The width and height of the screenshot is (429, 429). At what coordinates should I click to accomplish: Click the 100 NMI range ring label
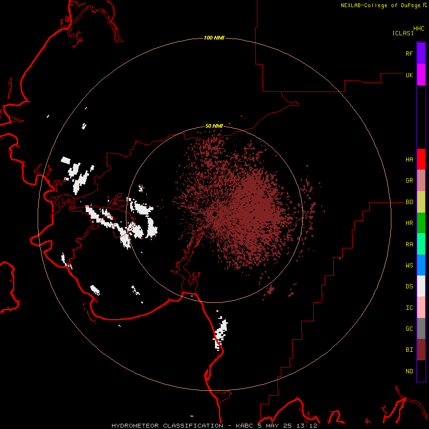pyautogui.click(x=214, y=38)
